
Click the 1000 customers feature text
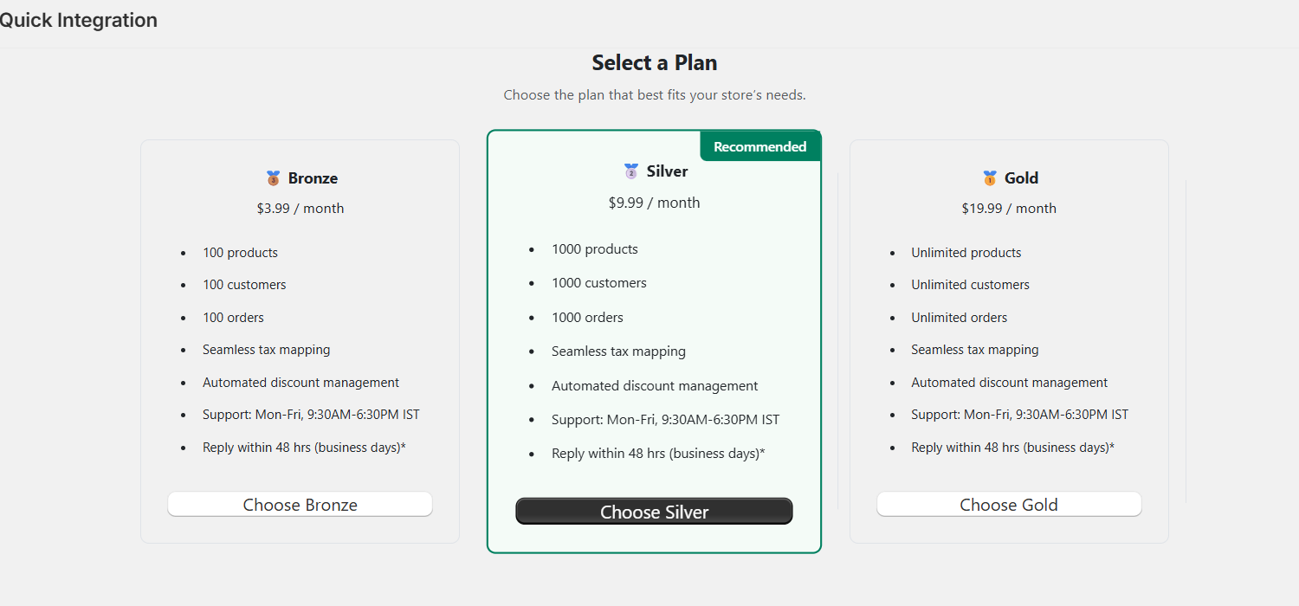click(598, 283)
